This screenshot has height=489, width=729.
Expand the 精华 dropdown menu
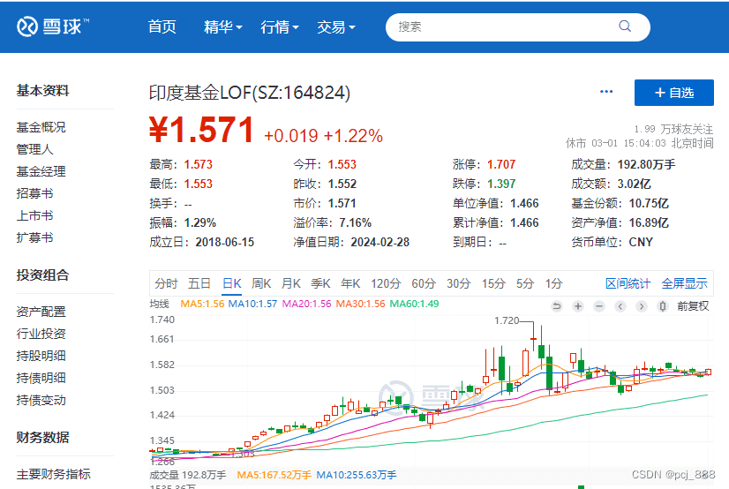pyautogui.click(x=222, y=27)
